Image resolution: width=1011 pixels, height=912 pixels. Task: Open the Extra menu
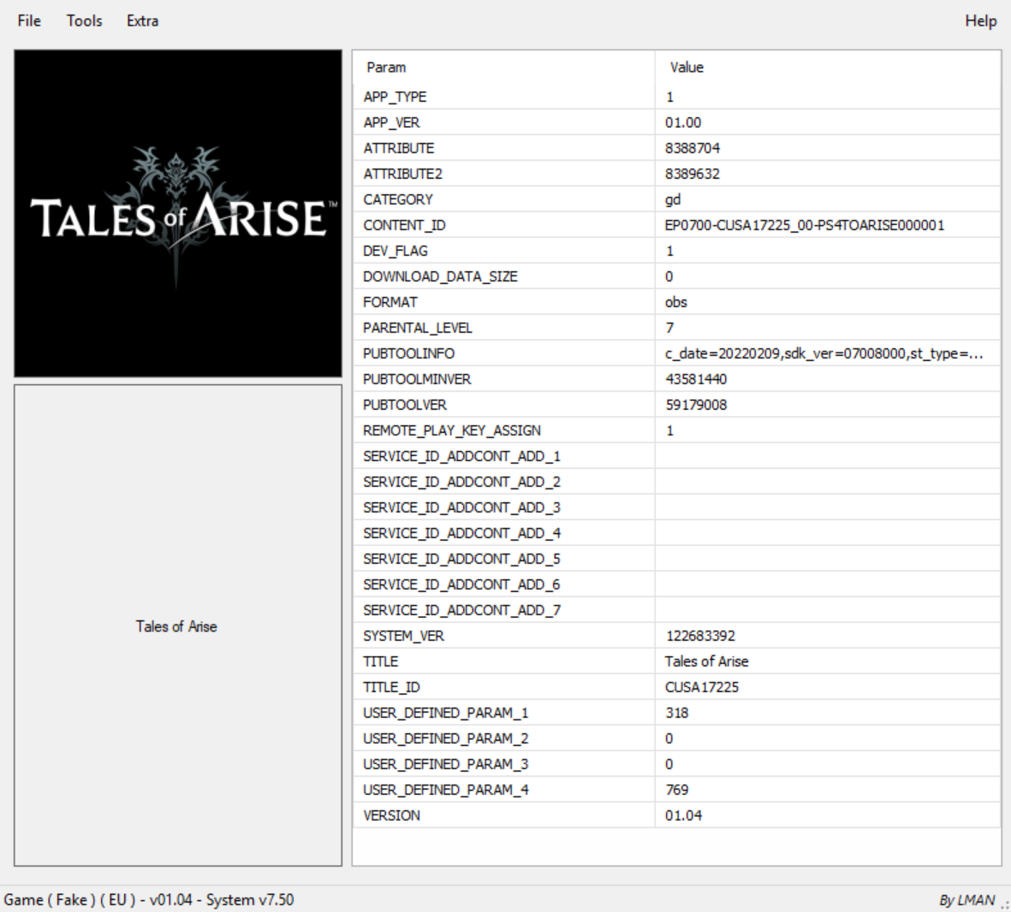[142, 21]
